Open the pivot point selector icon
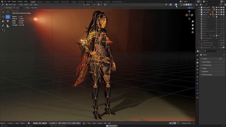The height and width of the screenshot is (127, 226). 94,5
